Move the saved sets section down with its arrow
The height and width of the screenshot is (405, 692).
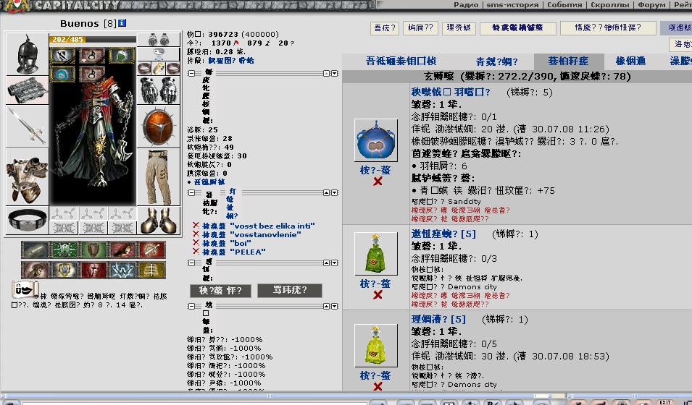[x=335, y=192]
